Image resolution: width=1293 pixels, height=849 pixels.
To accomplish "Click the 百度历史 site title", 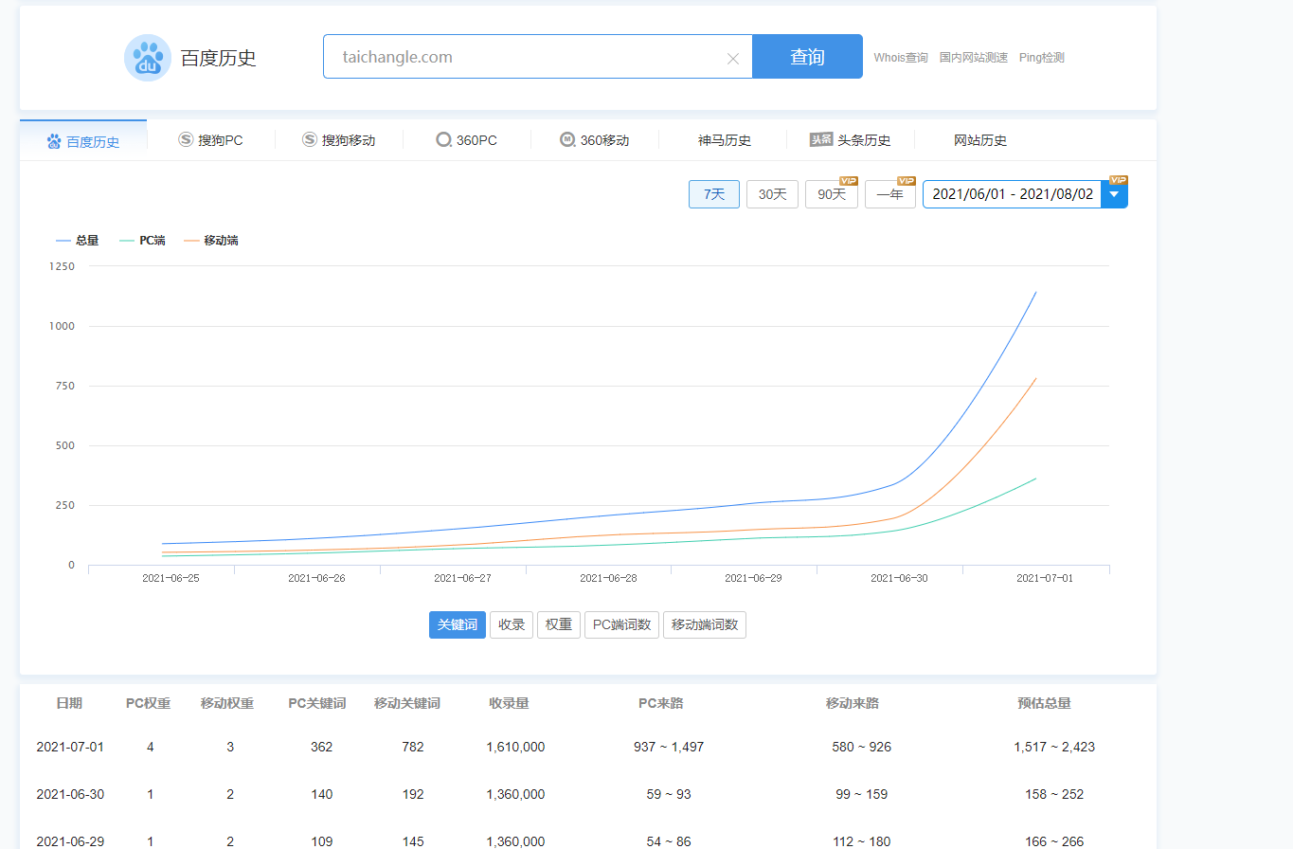I will tap(219, 58).
